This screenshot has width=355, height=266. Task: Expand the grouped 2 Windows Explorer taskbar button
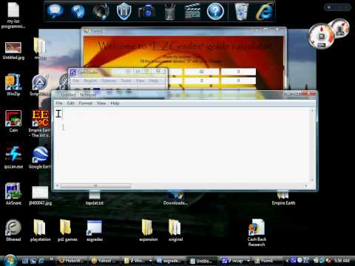coord(138,261)
